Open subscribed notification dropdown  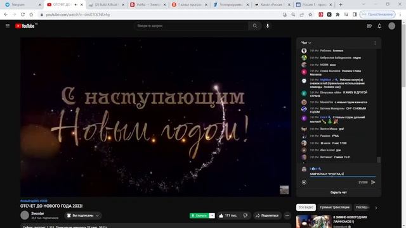[x=83, y=215]
